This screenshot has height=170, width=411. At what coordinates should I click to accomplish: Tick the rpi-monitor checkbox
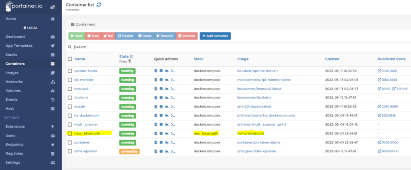(x=70, y=80)
